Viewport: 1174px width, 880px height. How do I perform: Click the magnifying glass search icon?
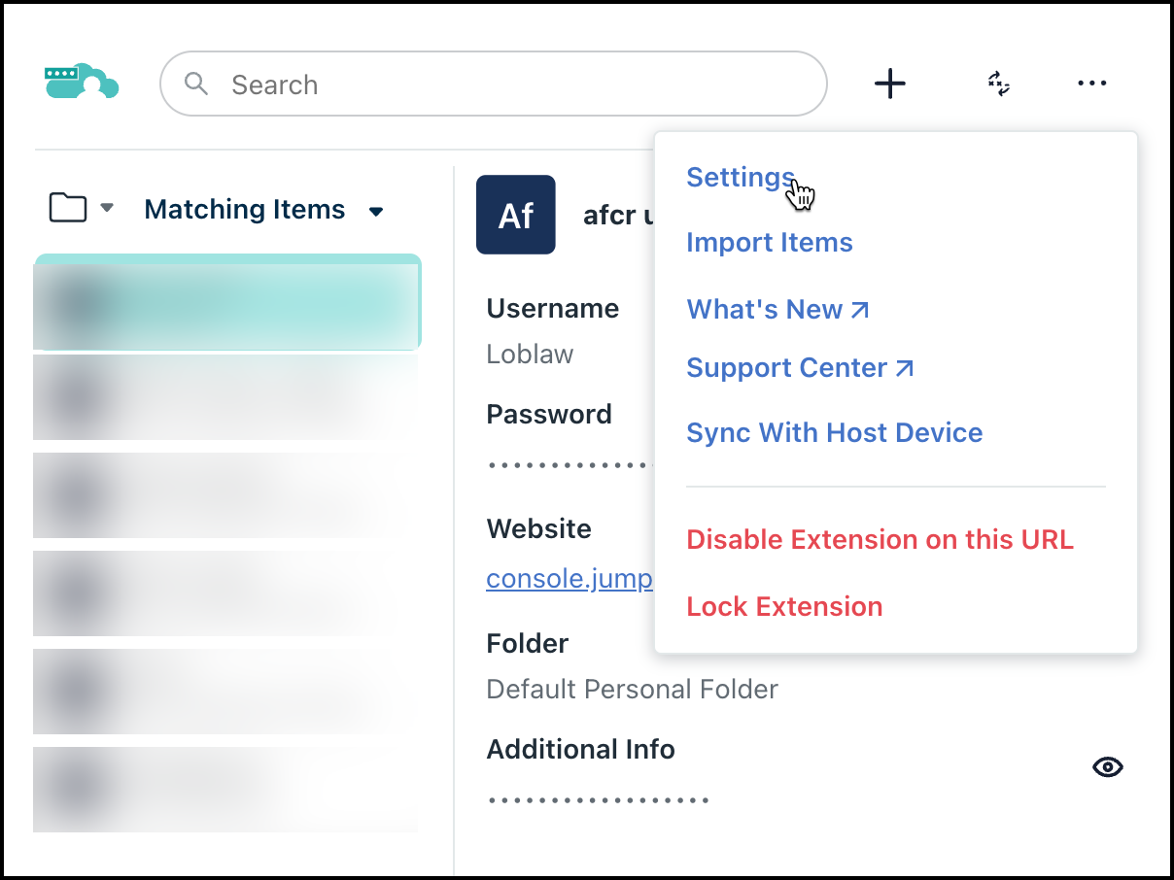[x=196, y=84]
